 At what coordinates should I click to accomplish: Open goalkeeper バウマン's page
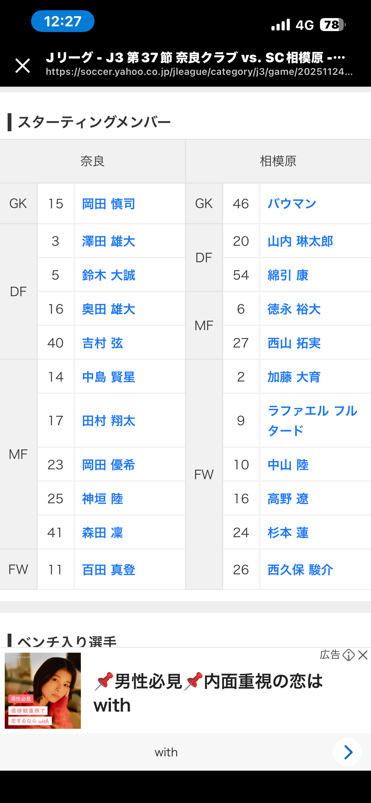coord(292,204)
